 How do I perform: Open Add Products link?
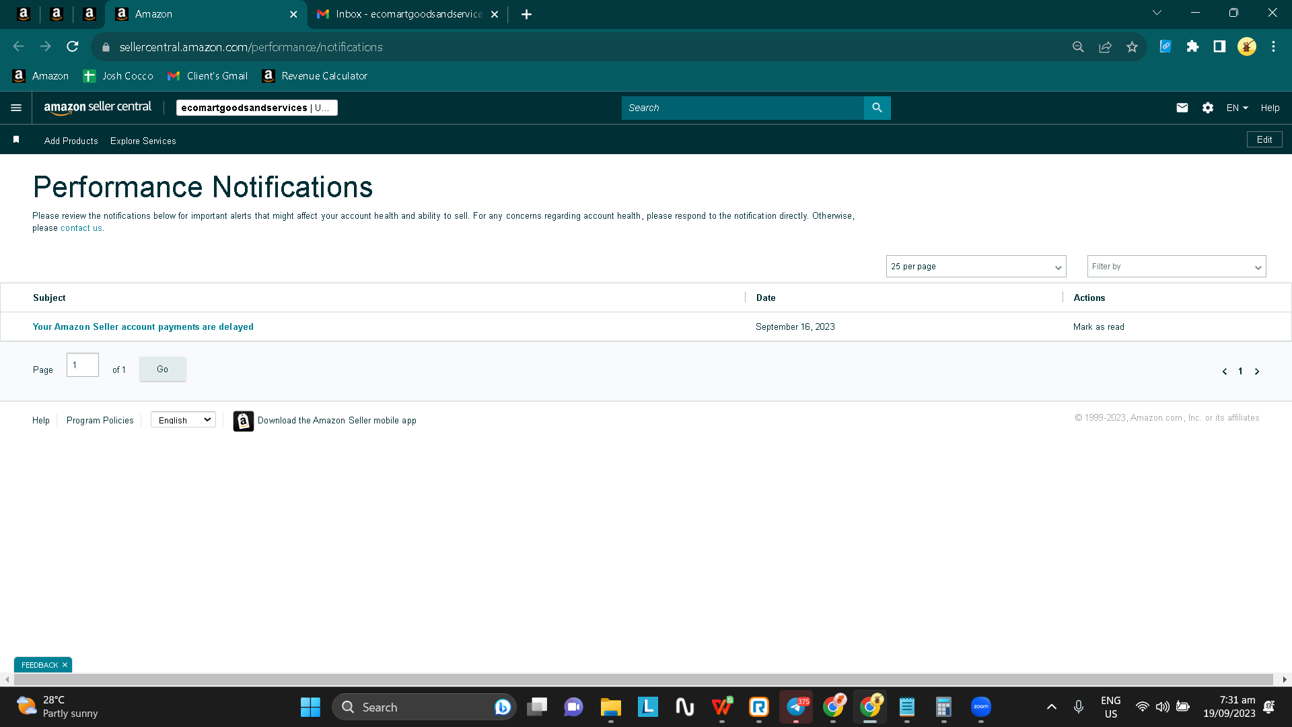coord(71,141)
